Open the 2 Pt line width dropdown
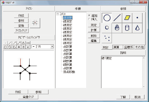Screen dimensions: 149x102 (52, 47)
